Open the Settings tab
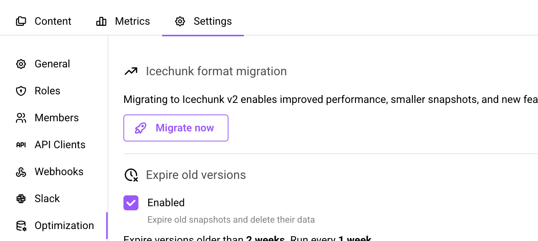The width and height of the screenshot is (538, 241). point(212,21)
